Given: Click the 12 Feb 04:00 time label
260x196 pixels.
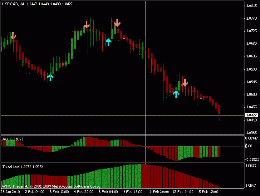Looking at the screenshot, I should tap(183, 192).
